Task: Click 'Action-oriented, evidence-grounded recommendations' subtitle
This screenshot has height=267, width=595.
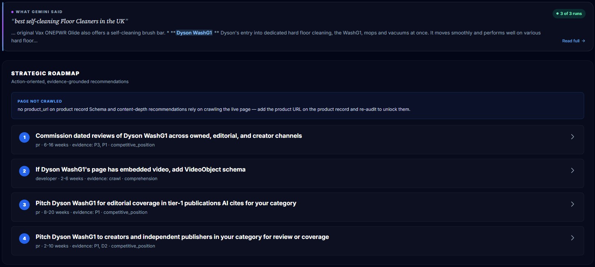Action: click(x=70, y=82)
